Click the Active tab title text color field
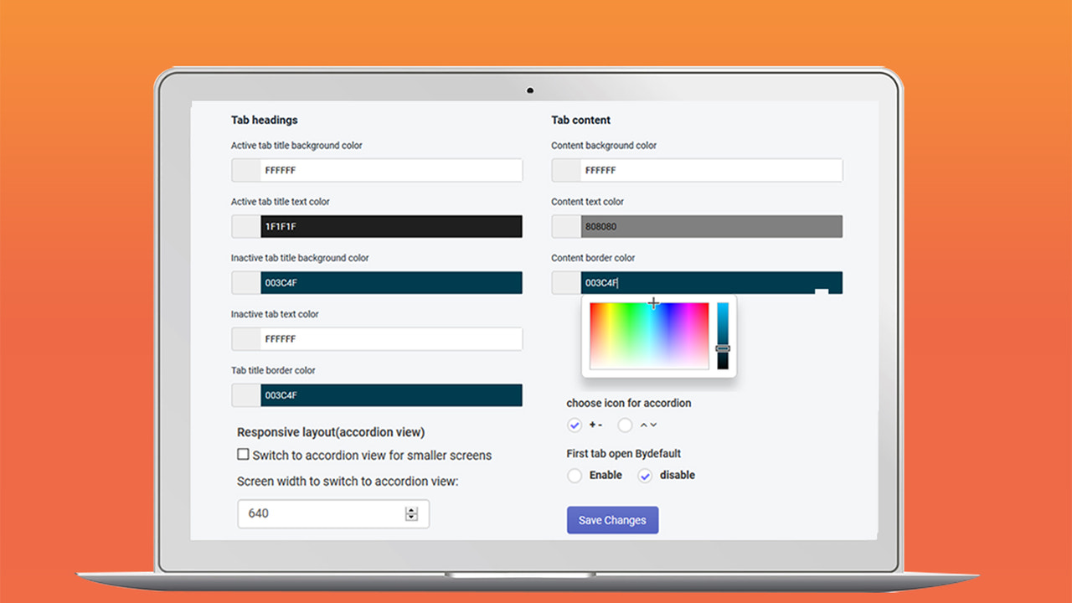Viewport: 1072px width, 603px height. coord(391,226)
